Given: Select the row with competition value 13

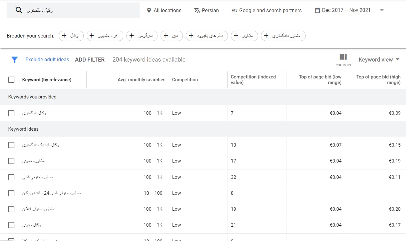Looking at the screenshot, I should tap(11, 145).
